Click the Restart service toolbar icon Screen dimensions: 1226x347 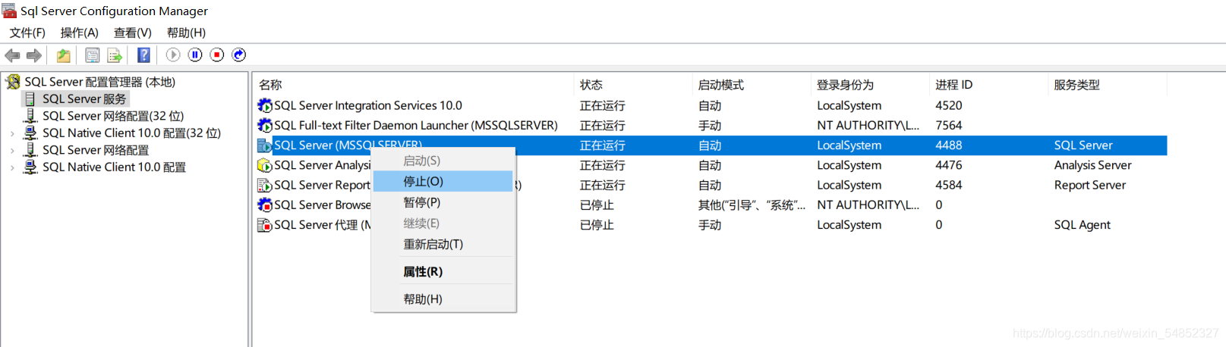click(x=239, y=55)
